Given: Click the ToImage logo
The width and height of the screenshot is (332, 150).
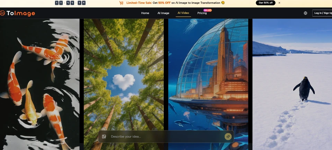Looking at the screenshot, I should click(x=18, y=13).
